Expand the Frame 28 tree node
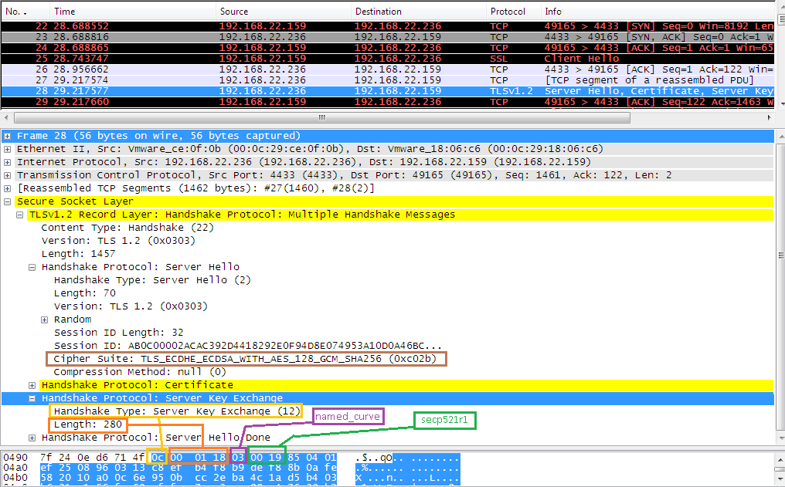 (x=8, y=136)
